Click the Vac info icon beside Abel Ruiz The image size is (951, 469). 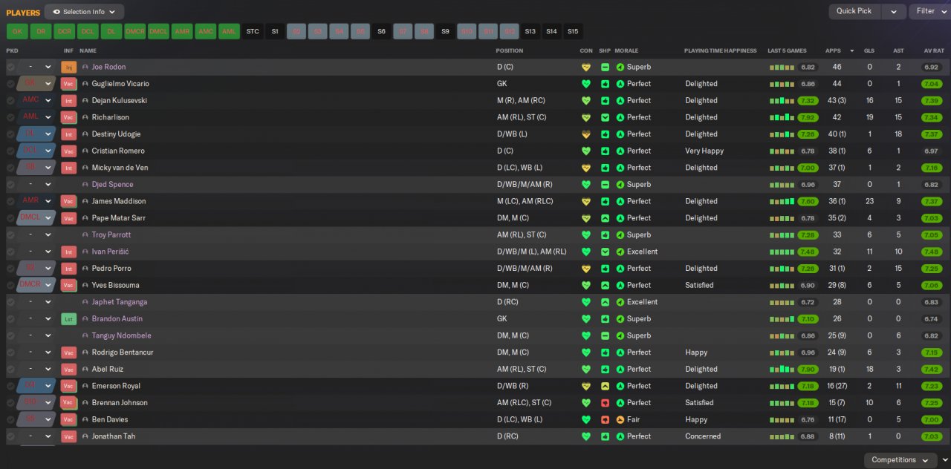tap(69, 369)
